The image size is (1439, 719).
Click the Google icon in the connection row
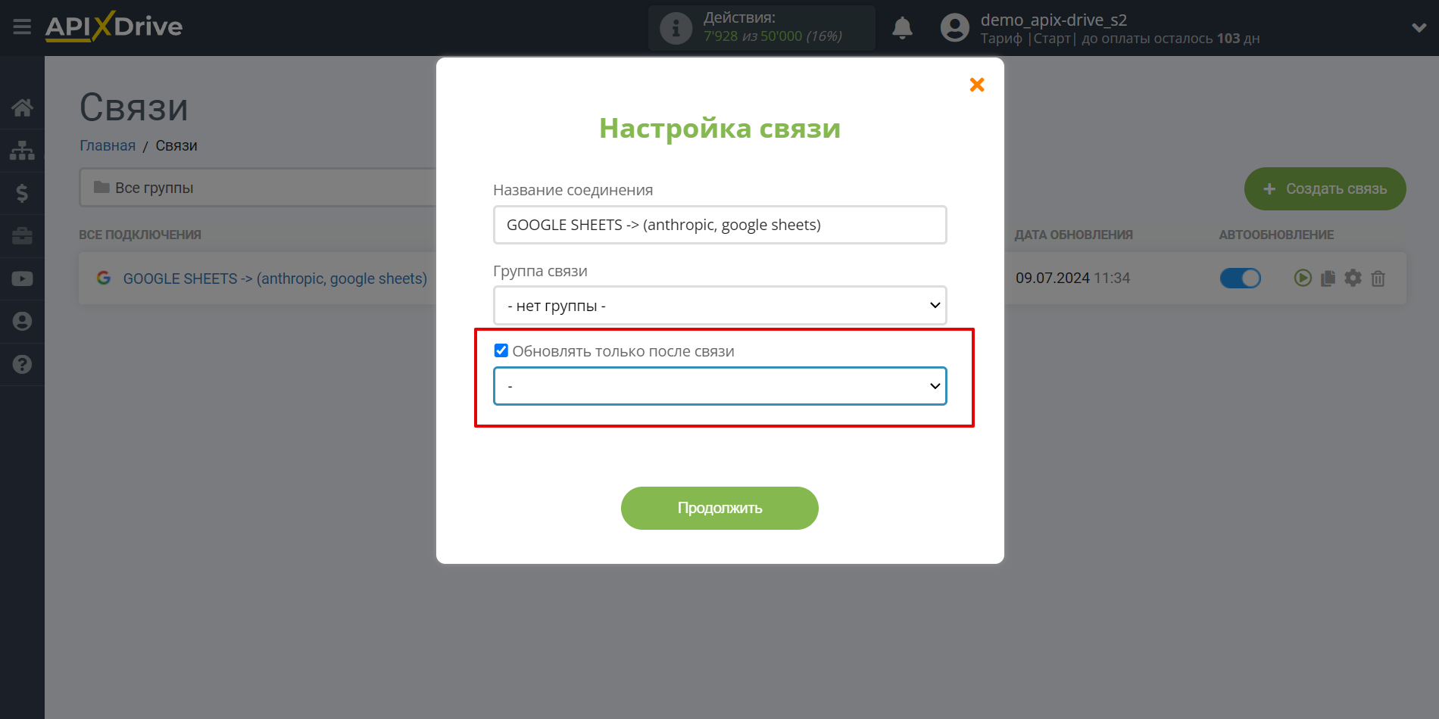click(x=104, y=278)
